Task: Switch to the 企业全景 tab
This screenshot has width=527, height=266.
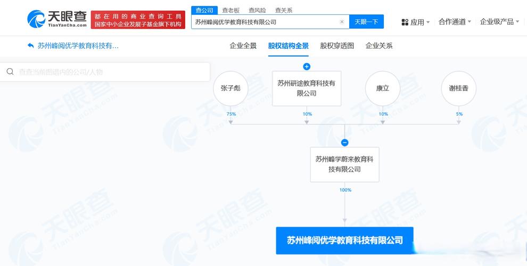Action: click(x=243, y=46)
